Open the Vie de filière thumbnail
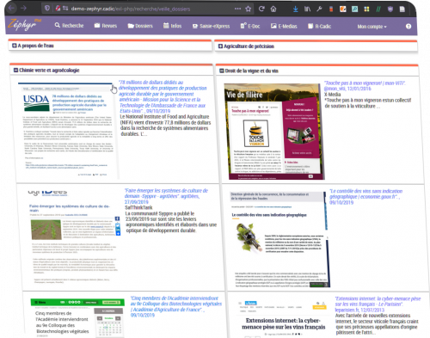 click(274, 132)
